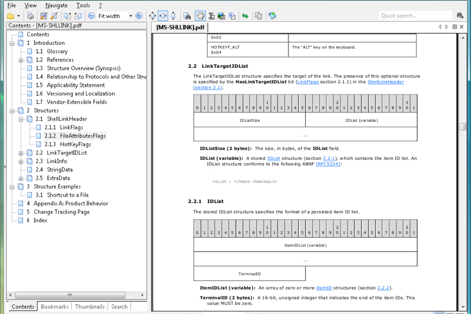Image resolution: width=471 pixels, height=314 pixels.
Task: Expand the 1.2 References tree node
Action: coord(21,60)
